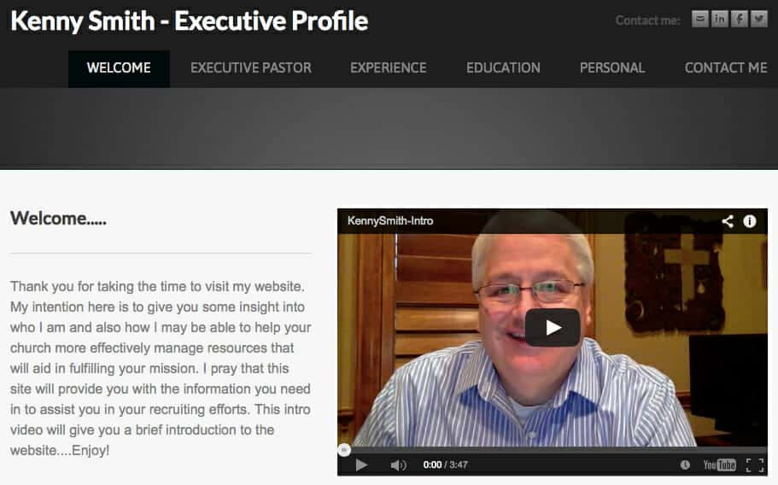Go to Contact Me page

pyautogui.click(x=726, y=68)
